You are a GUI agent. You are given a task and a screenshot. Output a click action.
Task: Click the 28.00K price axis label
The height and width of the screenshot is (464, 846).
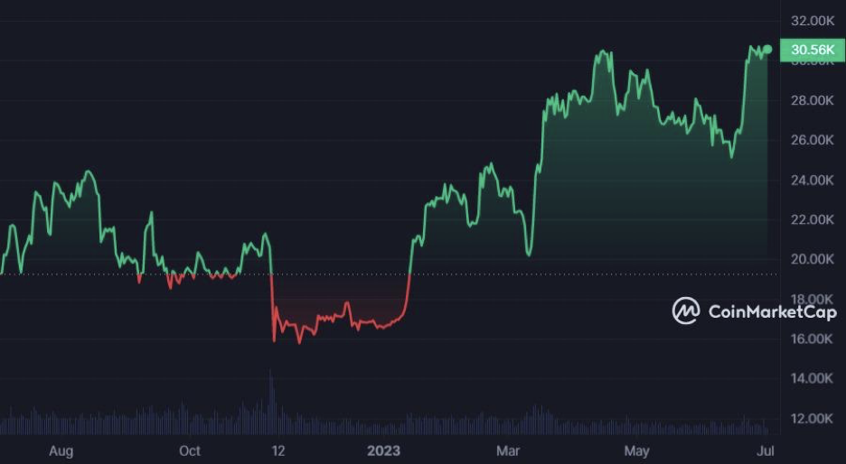812,100
